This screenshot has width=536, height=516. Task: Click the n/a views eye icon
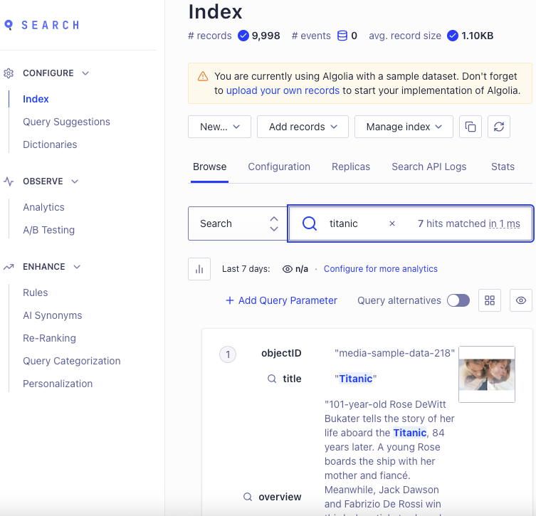[x=287, y=269]
